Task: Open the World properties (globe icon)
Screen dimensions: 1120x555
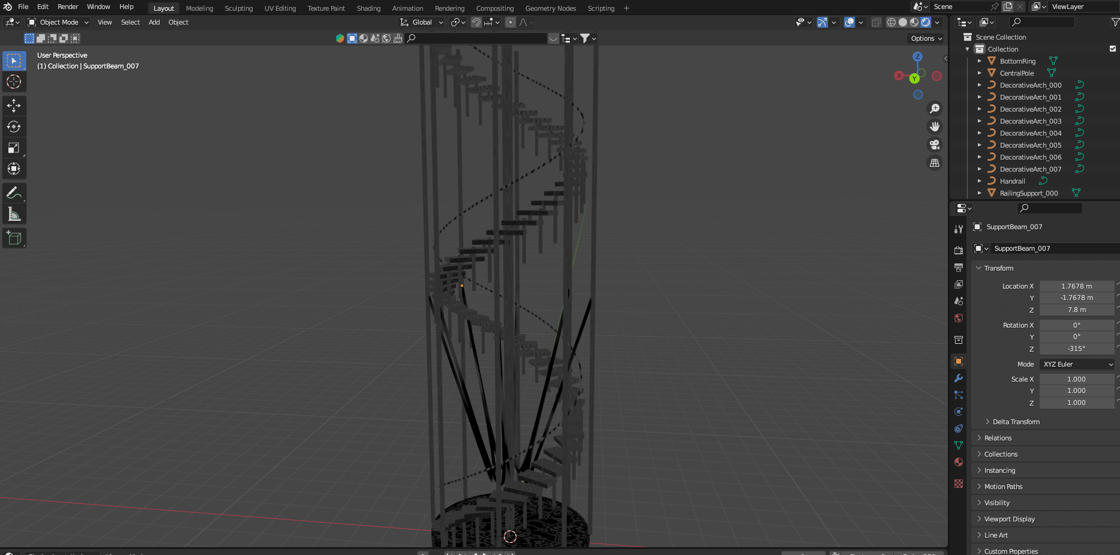Action: [958, 318]
